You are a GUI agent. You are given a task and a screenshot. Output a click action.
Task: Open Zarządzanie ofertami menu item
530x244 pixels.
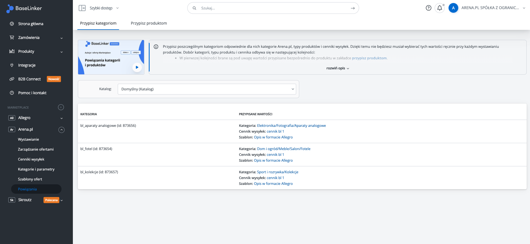(36, 149)
